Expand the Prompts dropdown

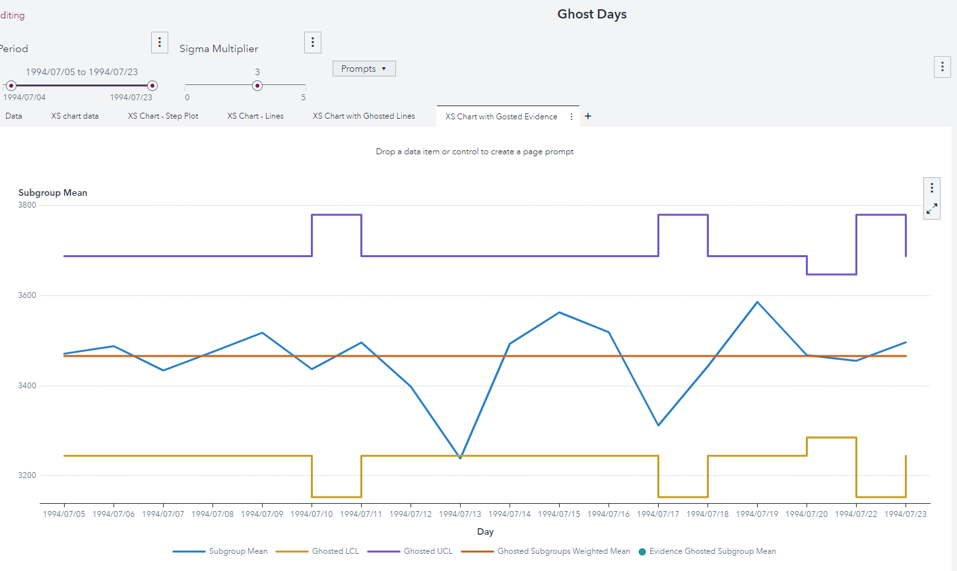[x=364, y=69]
